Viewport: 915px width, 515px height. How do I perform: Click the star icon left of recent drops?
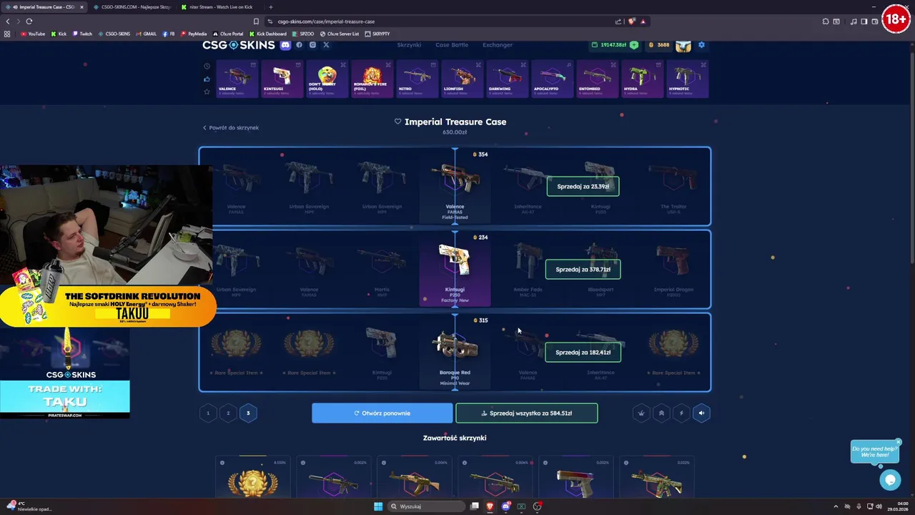tap(207, 92)
